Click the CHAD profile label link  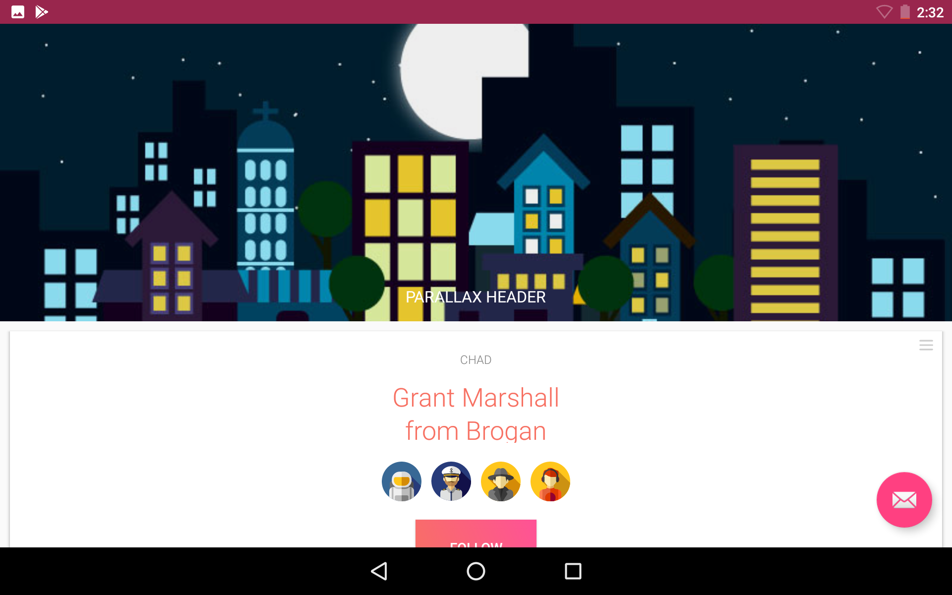pos(476,358)
